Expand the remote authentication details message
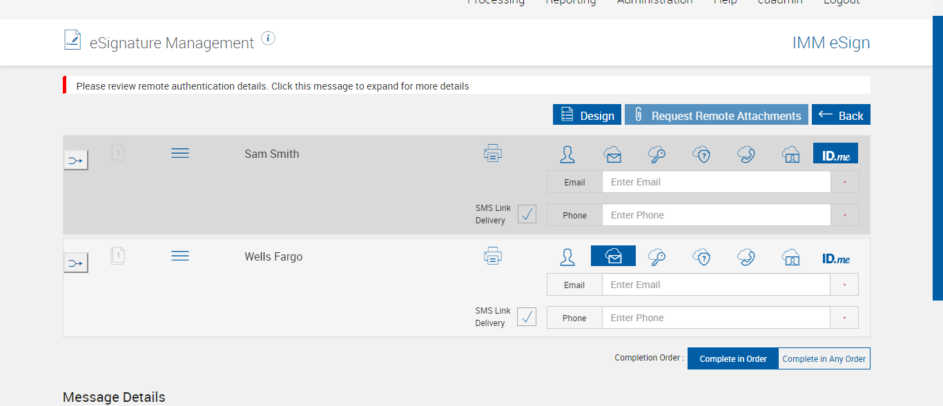 273,86
